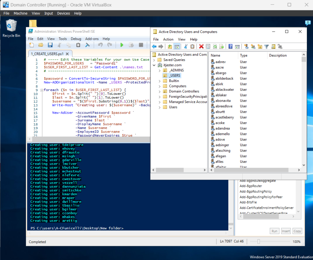313x260 pixels.
Task: Open Help in Active Directory toolbar
Action: coord(230,46)
